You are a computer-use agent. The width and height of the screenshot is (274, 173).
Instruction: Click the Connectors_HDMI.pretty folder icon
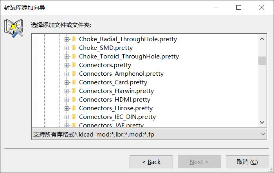click(x=74, y=100)
